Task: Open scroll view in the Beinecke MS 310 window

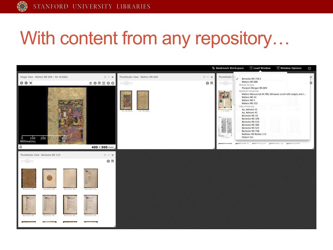Action: 113,161
